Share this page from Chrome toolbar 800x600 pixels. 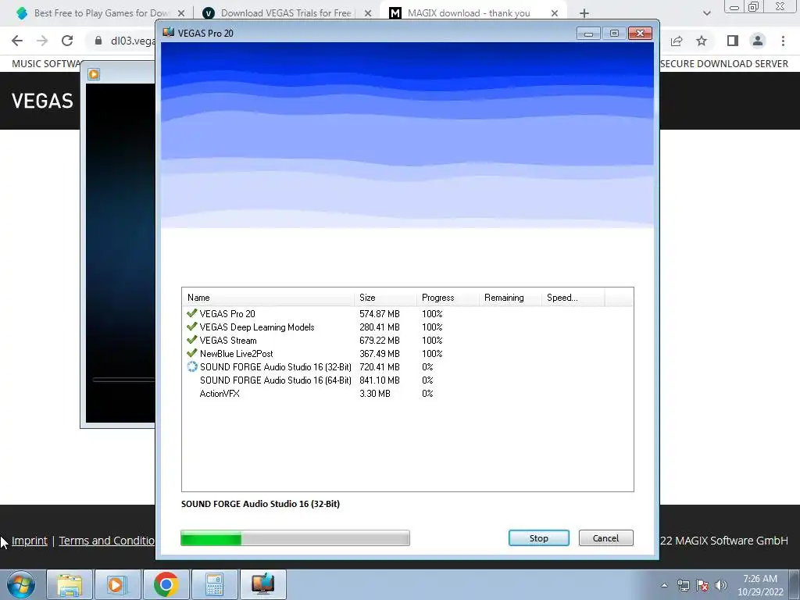(x=677, y=41)
